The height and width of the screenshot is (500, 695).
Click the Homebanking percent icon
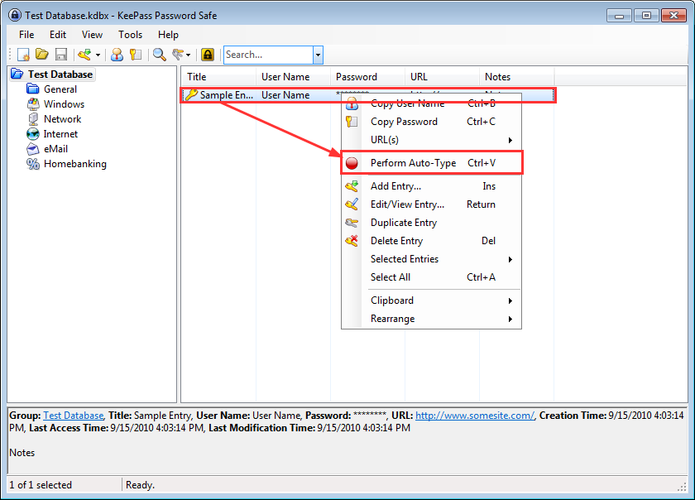point(33,164)
